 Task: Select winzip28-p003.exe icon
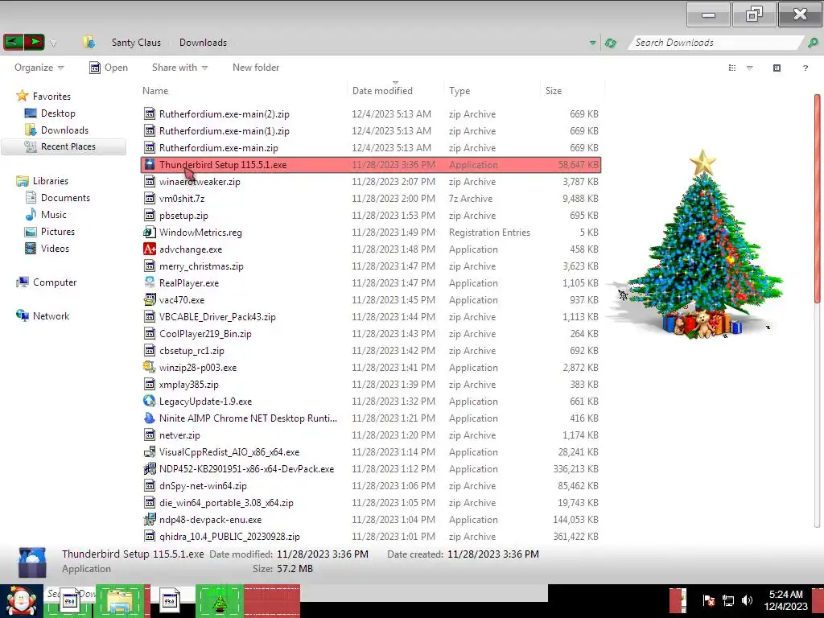point(150,367)
